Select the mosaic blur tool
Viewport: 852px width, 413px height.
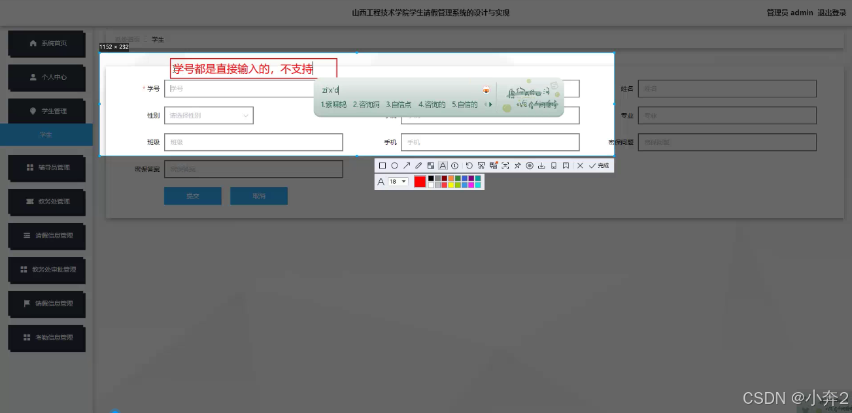point(431,165)
